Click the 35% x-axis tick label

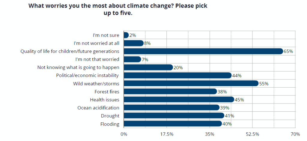point(209,134)
